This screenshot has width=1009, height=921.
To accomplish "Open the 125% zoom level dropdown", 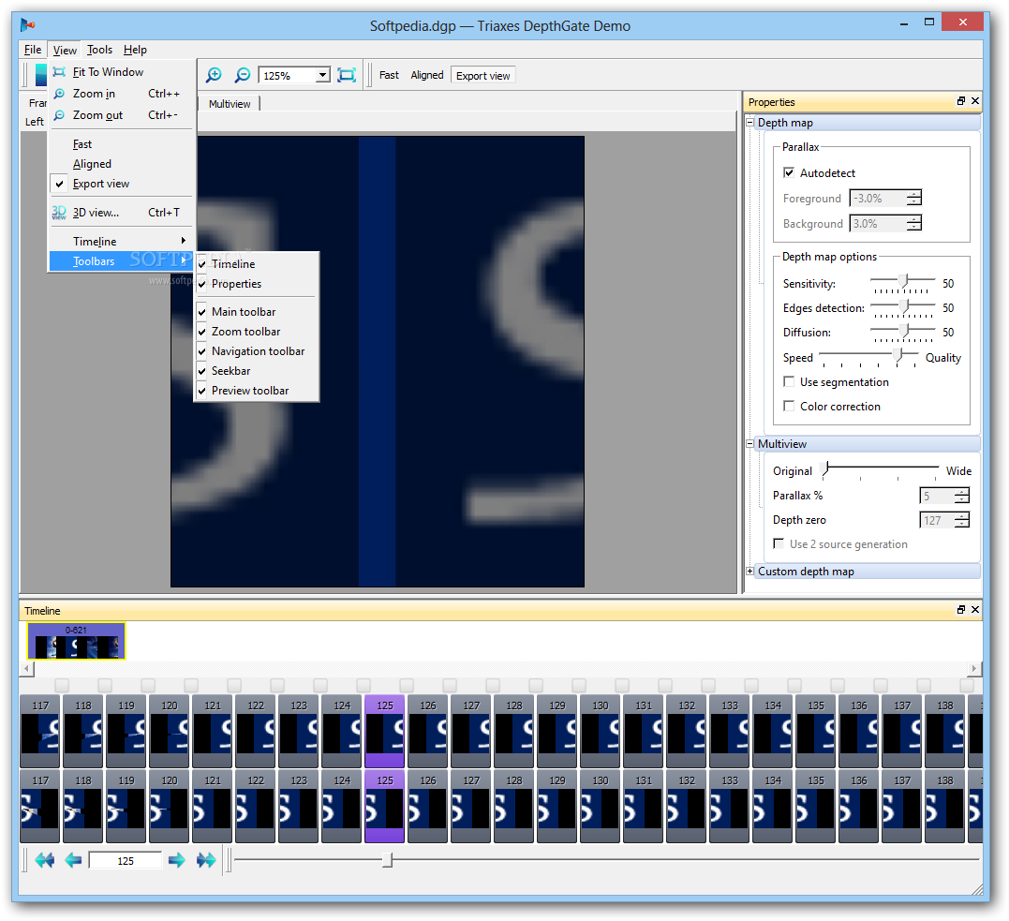I will pyautogui.click(x=323, y=75).
